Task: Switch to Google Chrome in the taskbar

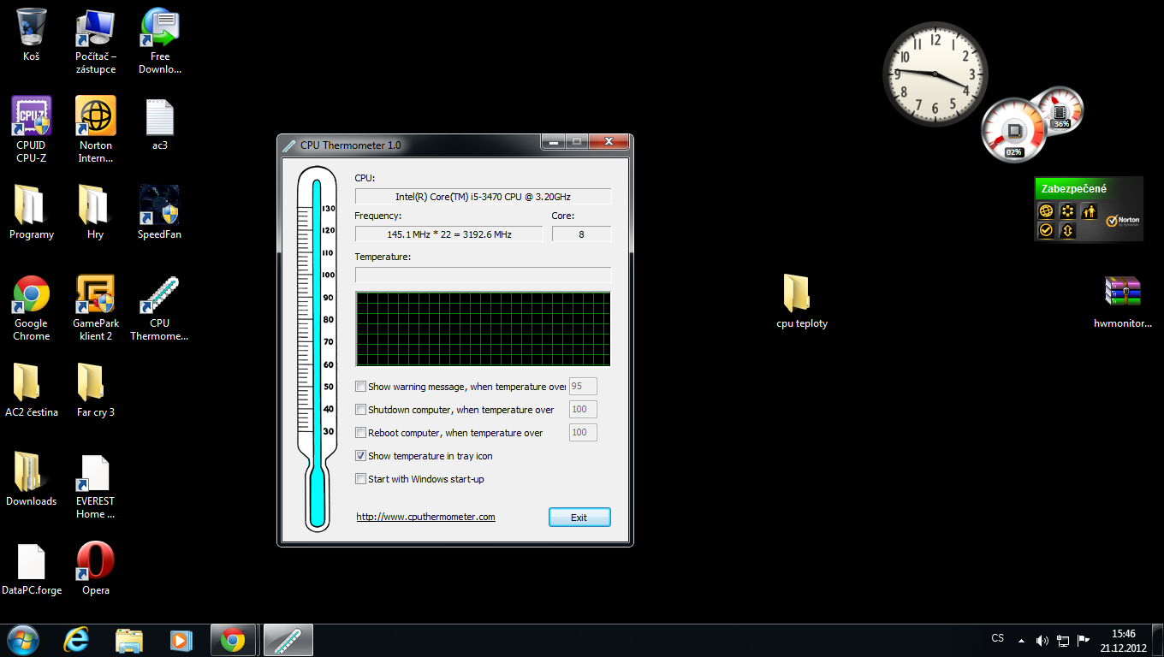Action: [233, 640]
